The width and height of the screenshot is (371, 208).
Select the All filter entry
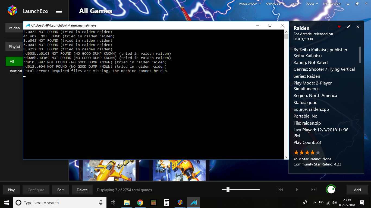coord(14,61)
